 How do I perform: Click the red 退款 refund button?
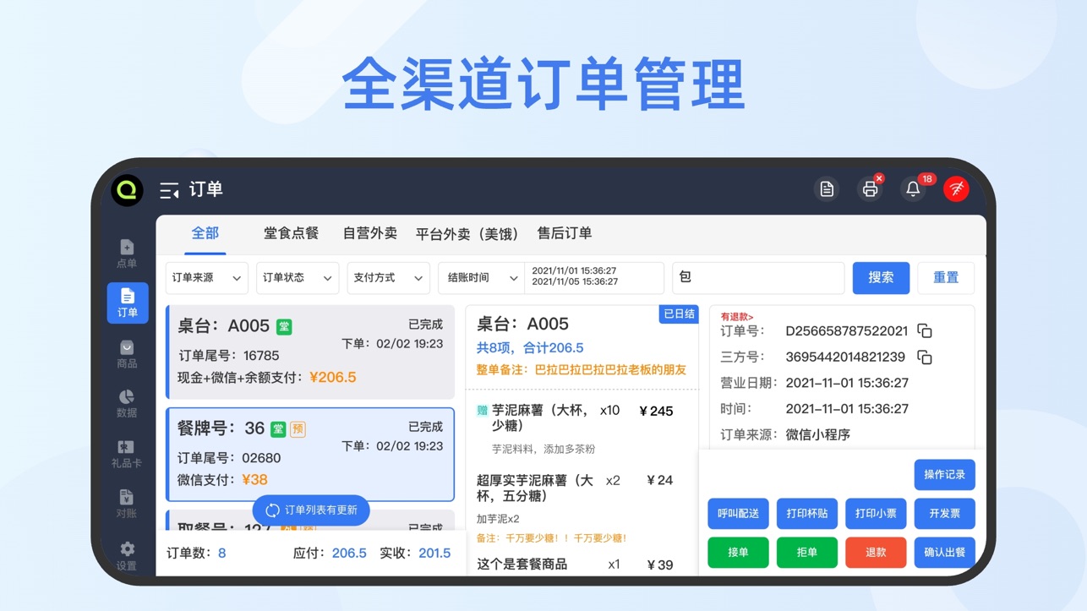point(876,553)
